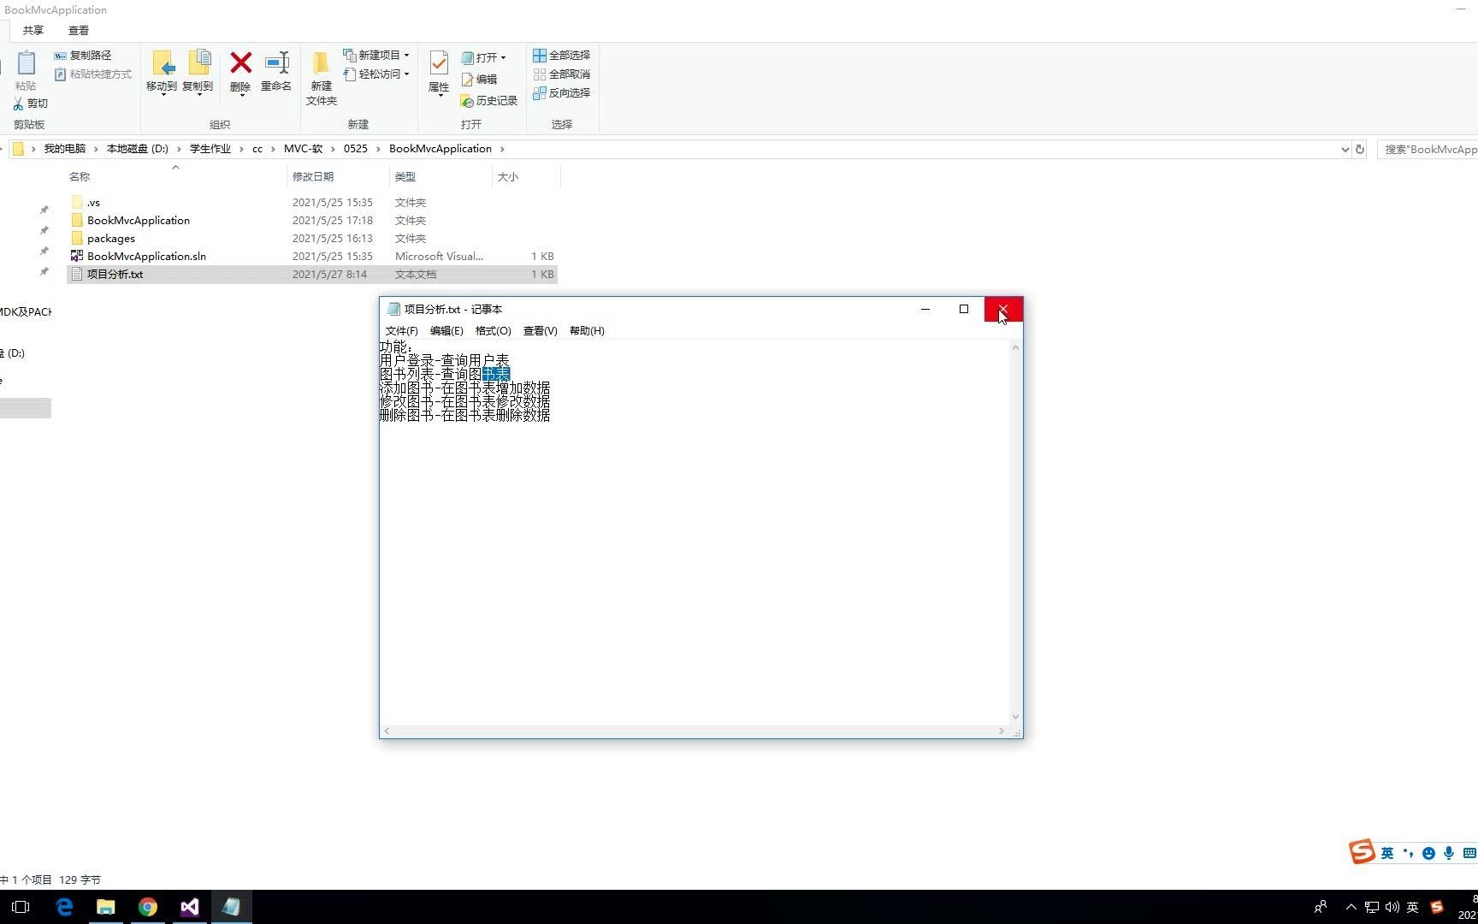Screen dimensions: 1478x924
Task: Click the volume icon in system tray
Action: pyautogui.click(x=1392, y=908)
